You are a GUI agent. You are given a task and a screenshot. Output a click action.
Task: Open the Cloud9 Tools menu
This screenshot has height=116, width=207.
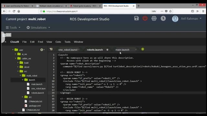pos(67,42)
